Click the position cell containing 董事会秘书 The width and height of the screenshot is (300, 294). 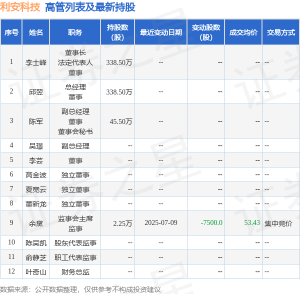pos(75,121)
